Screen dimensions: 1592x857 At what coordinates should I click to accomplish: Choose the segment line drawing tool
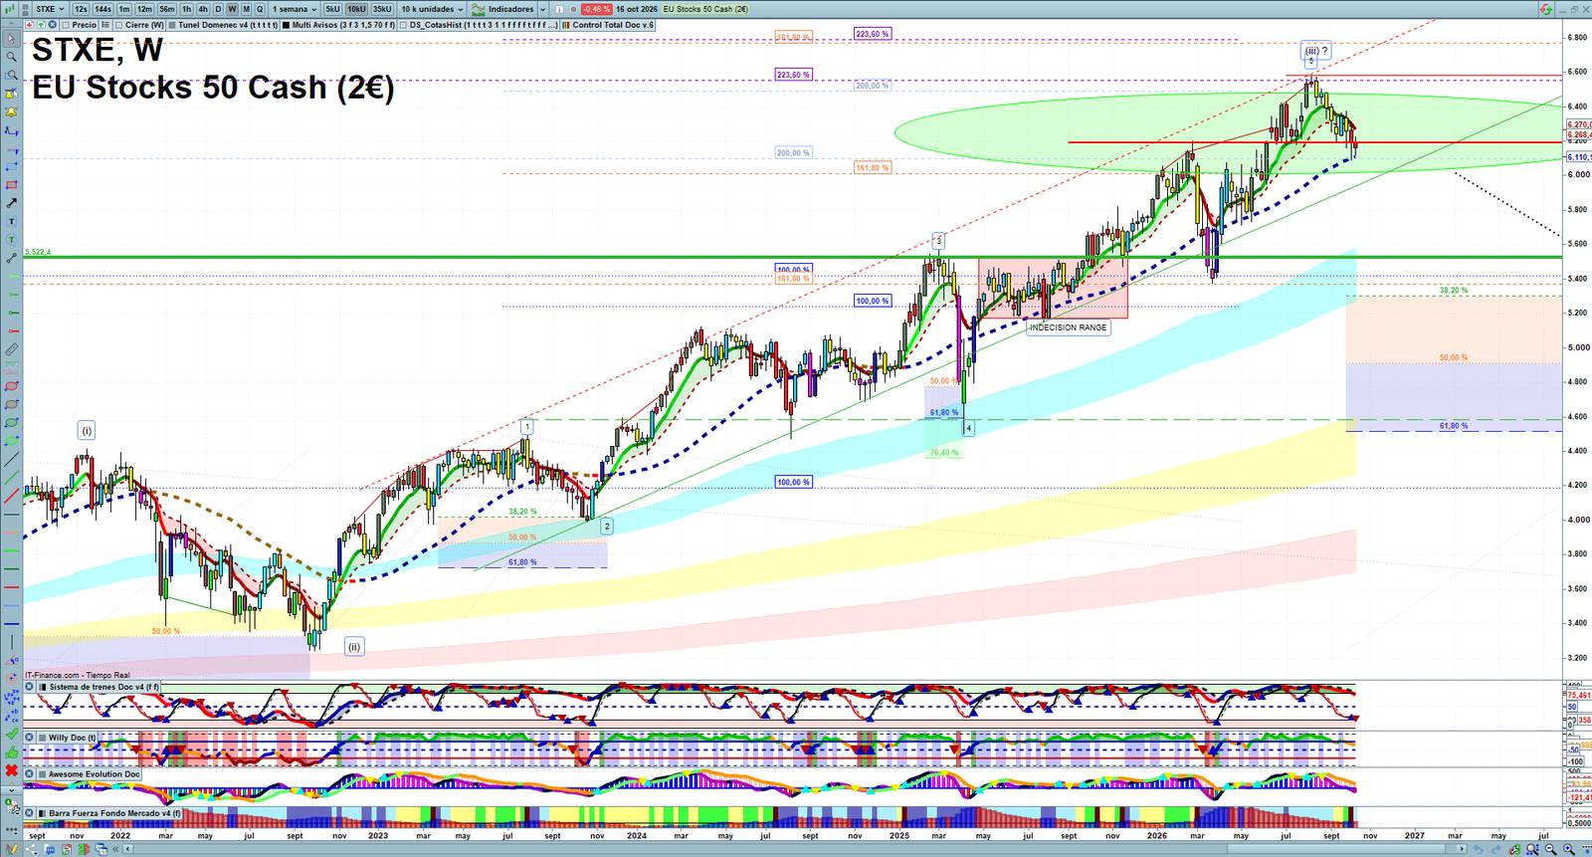tap(11, 258)
